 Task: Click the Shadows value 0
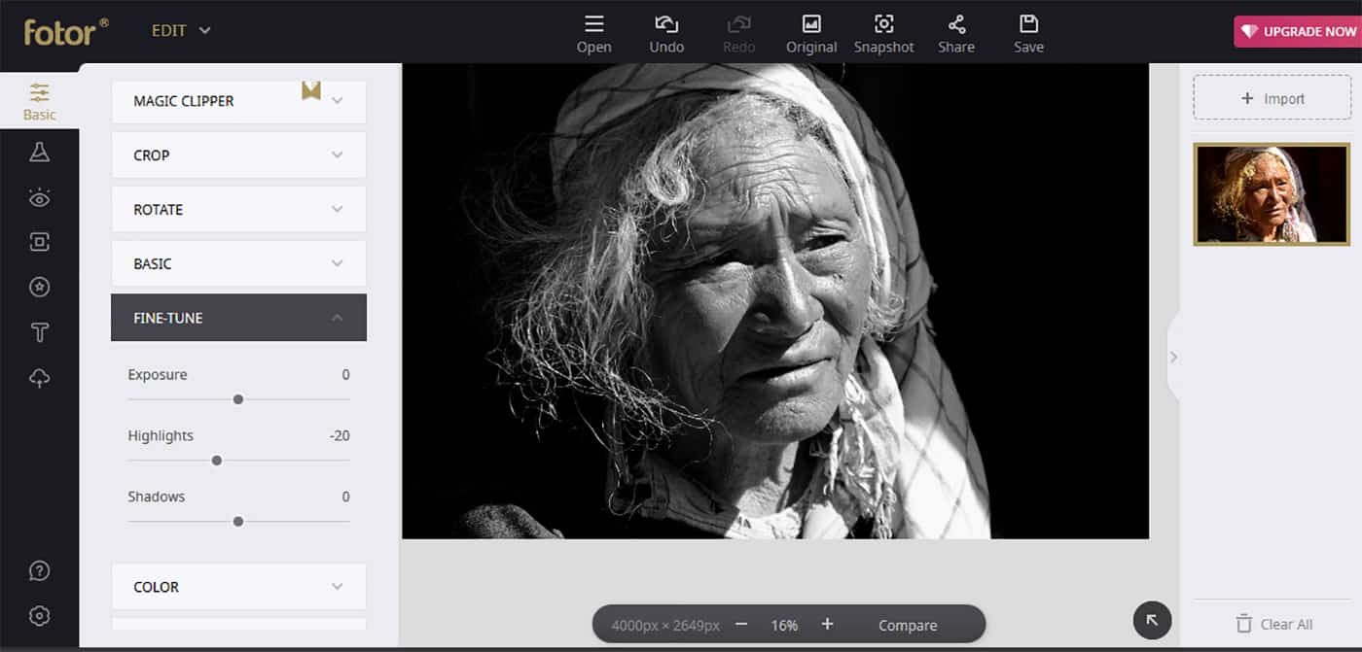345,497
